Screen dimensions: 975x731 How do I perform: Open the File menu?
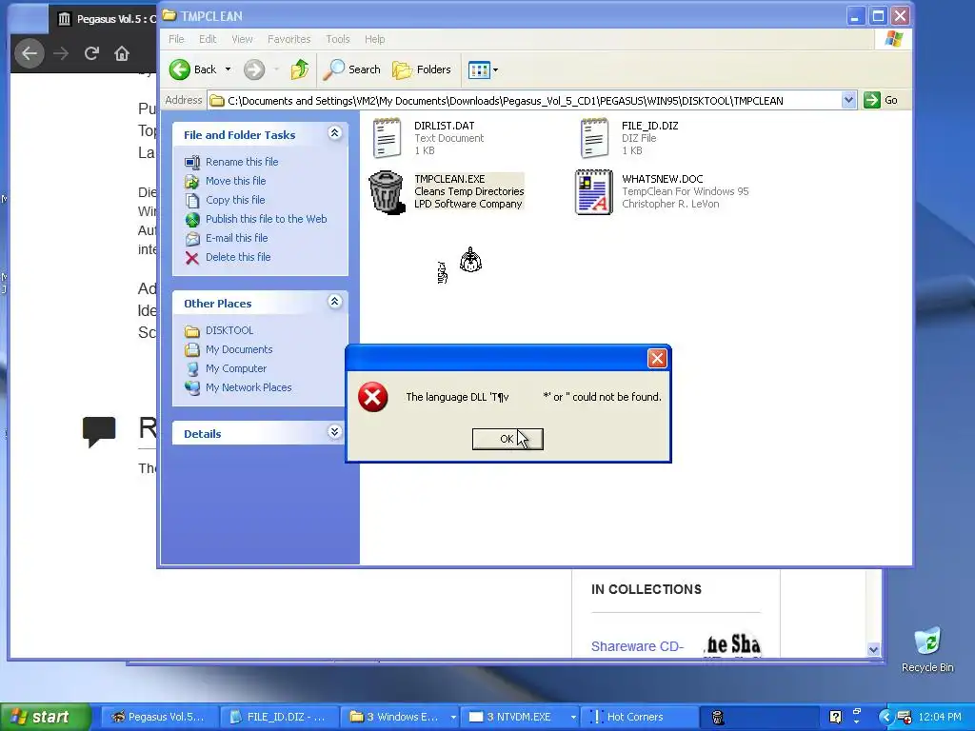coord(176,39)
